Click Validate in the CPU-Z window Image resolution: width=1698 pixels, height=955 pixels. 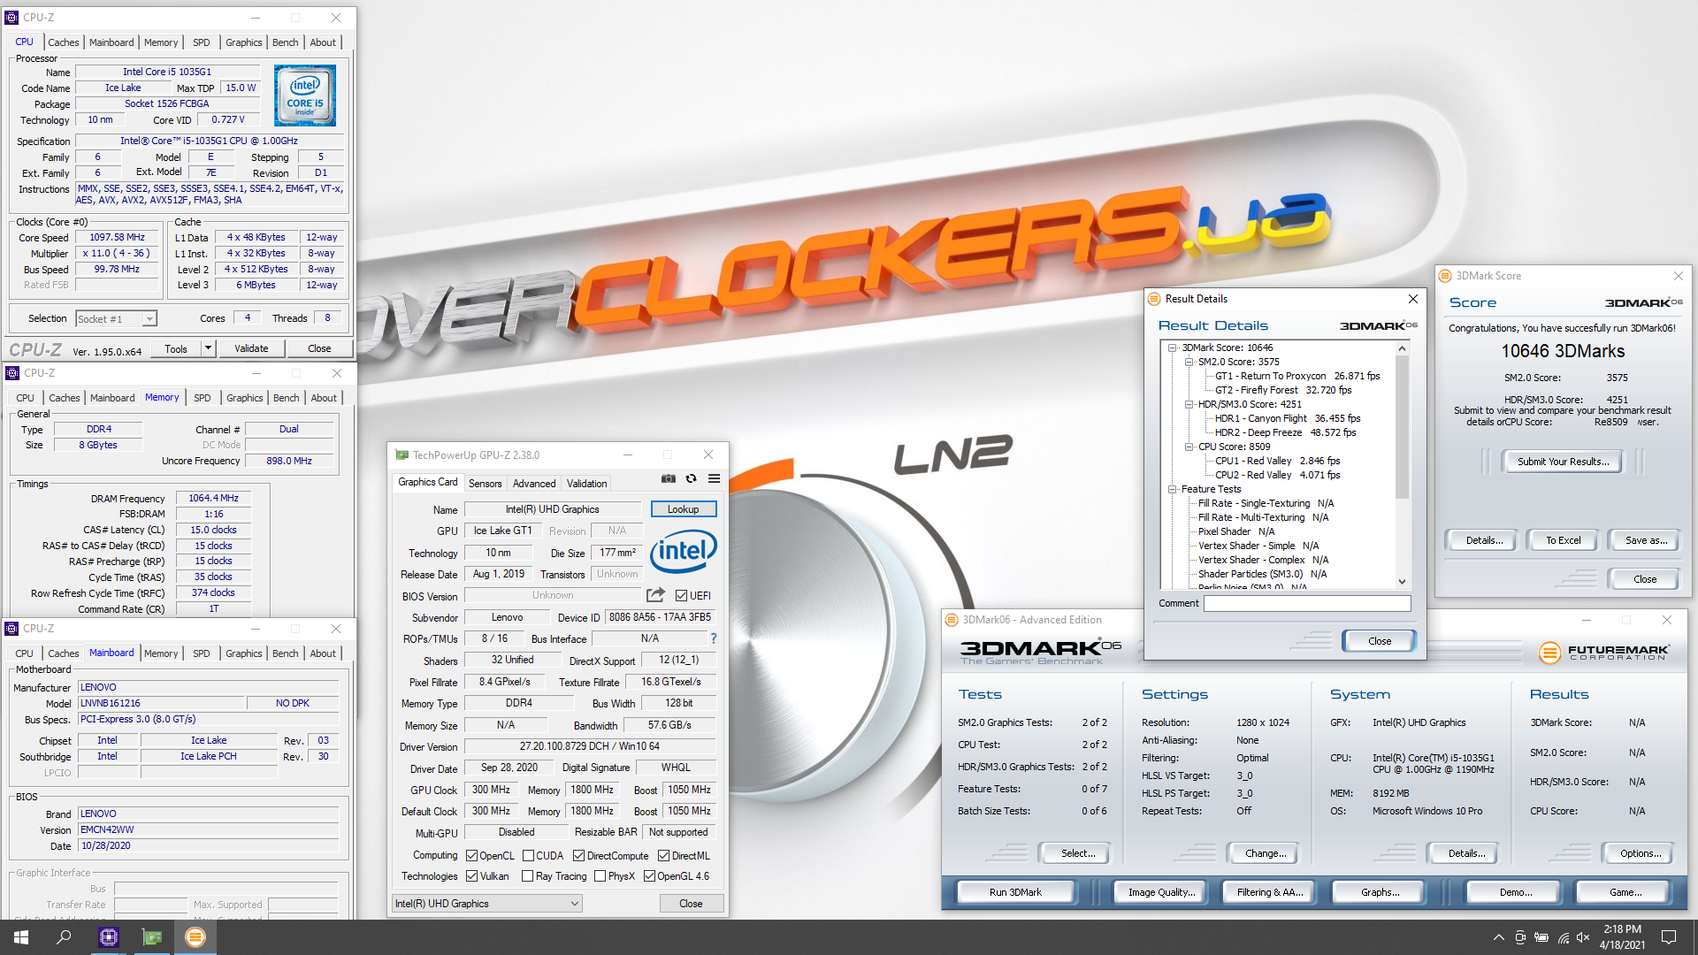tap(251, 348)
